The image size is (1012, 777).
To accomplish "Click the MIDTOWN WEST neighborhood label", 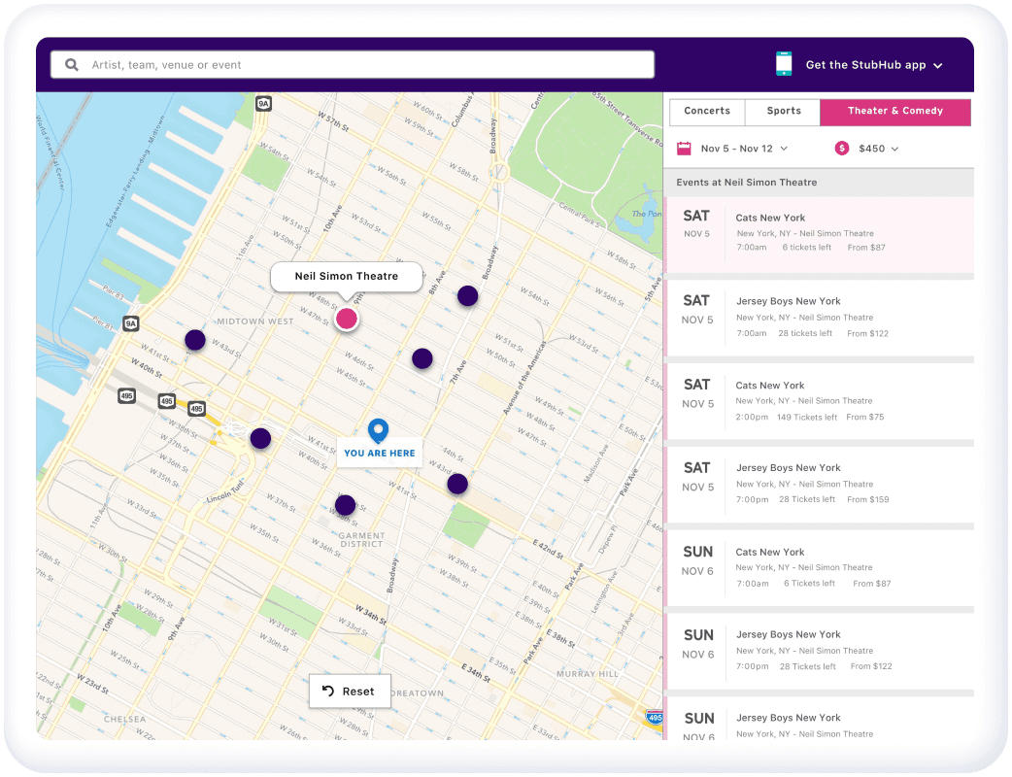I will click(x=254, y=321).
